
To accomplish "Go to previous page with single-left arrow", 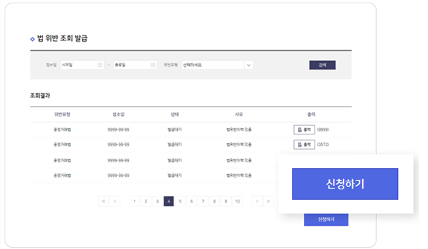I will pos(115,201).
